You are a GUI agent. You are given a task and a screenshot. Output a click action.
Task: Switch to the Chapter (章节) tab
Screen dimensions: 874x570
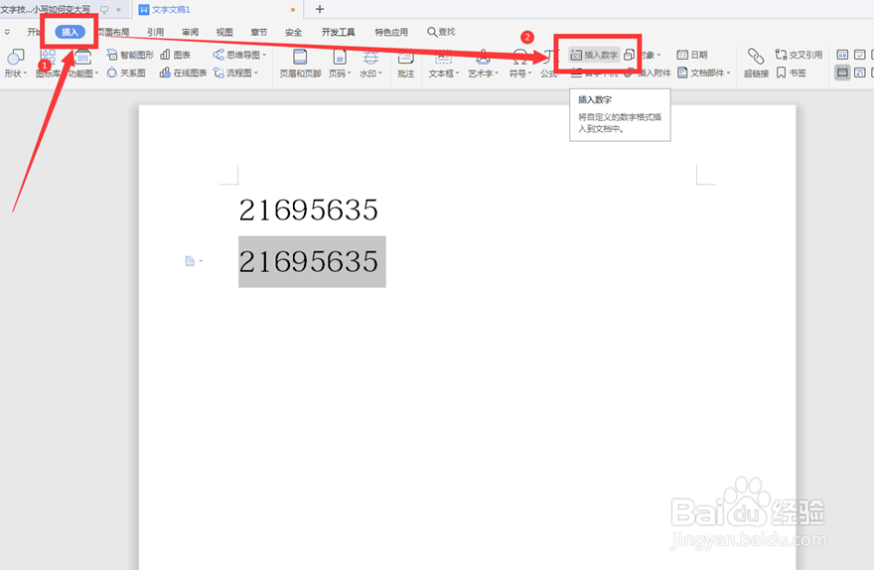[x=259, y=33]
